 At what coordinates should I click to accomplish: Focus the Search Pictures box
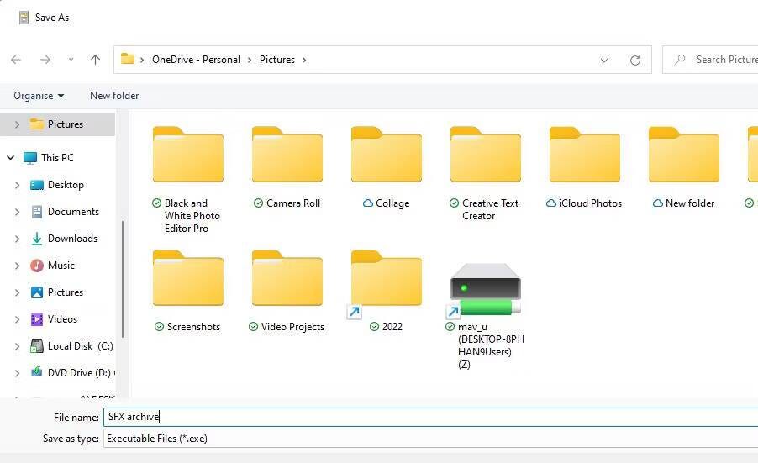click(x=710, y=60)
